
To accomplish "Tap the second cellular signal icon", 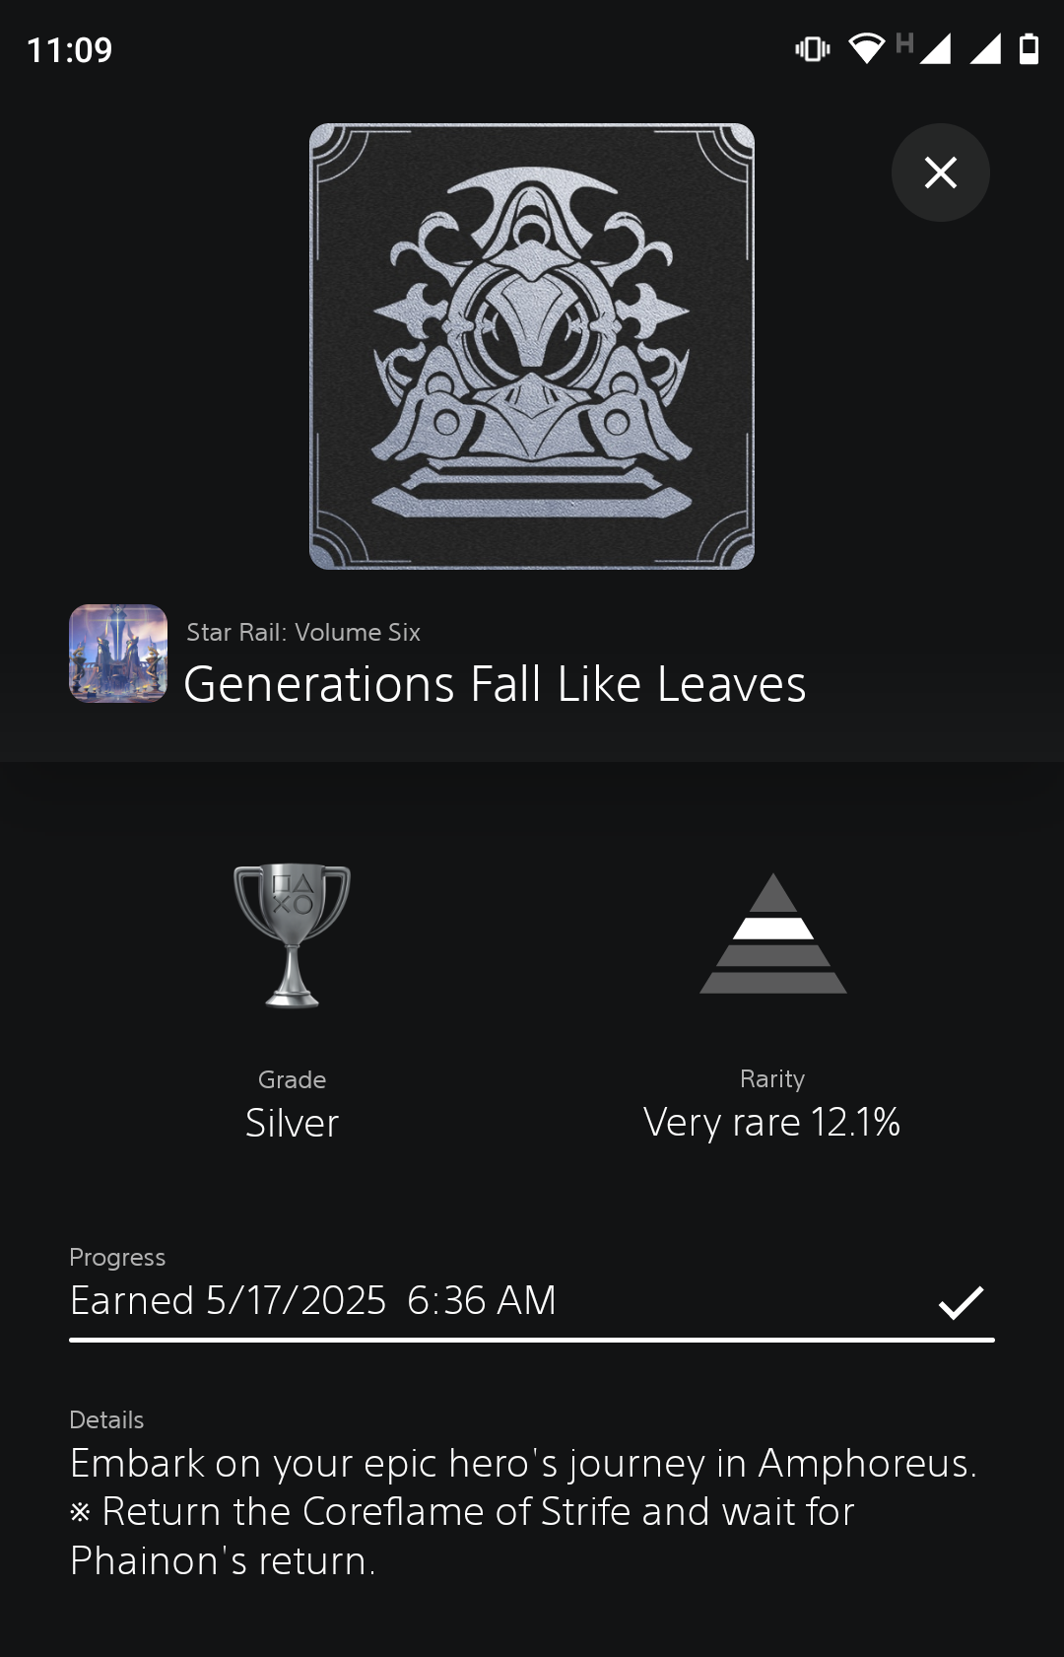I will (985, 48).
